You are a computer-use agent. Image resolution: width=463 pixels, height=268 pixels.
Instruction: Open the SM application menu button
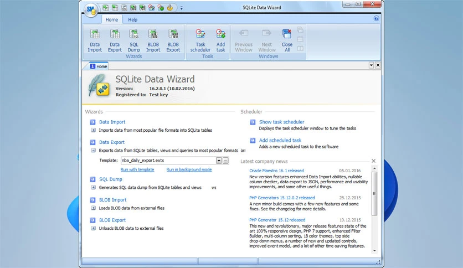91,9
